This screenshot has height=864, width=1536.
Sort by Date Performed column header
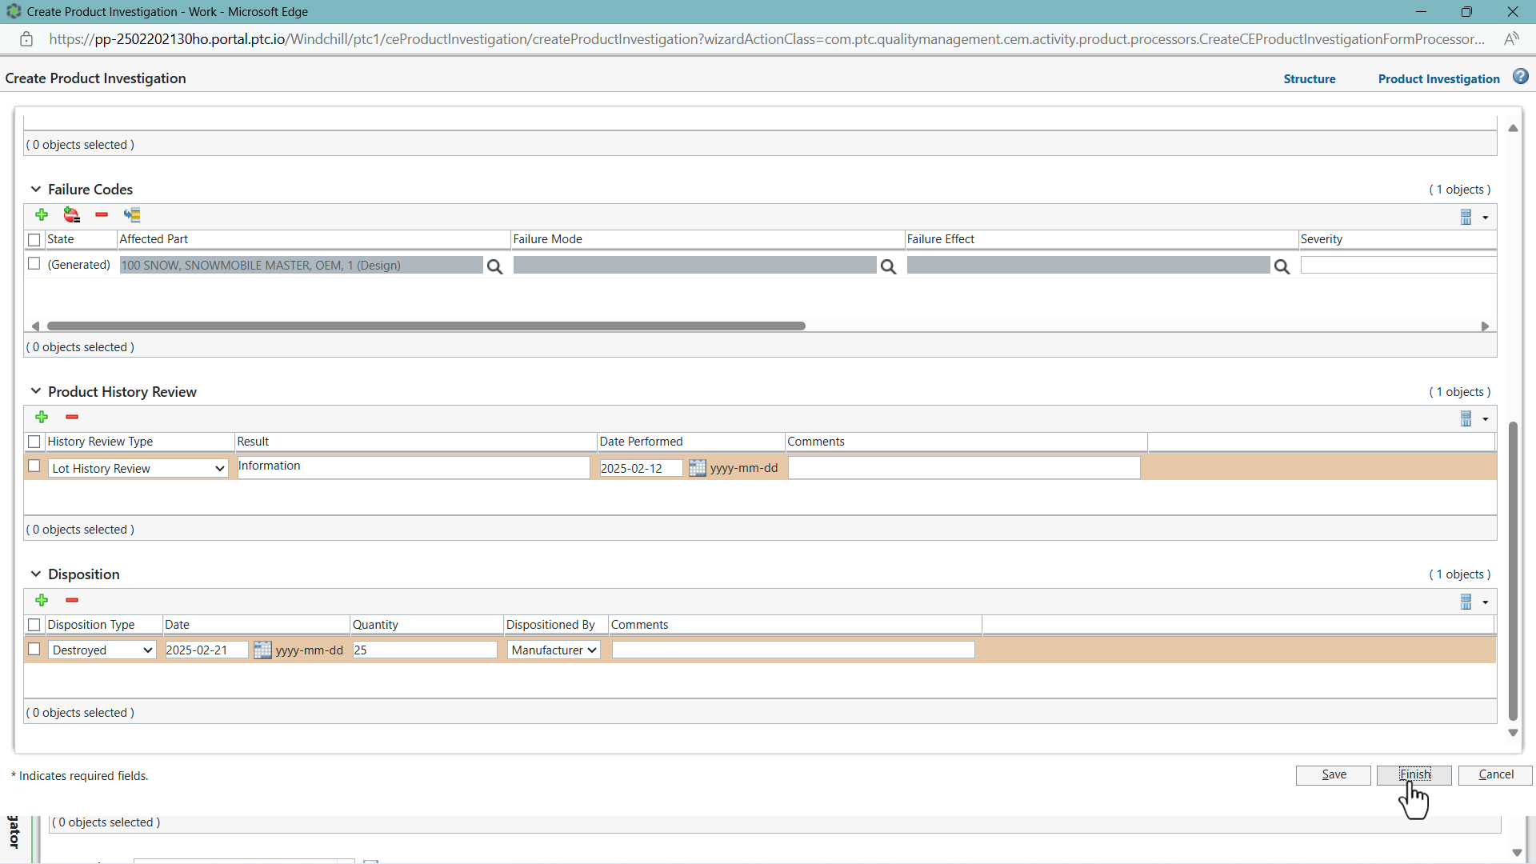pos(691,442)
